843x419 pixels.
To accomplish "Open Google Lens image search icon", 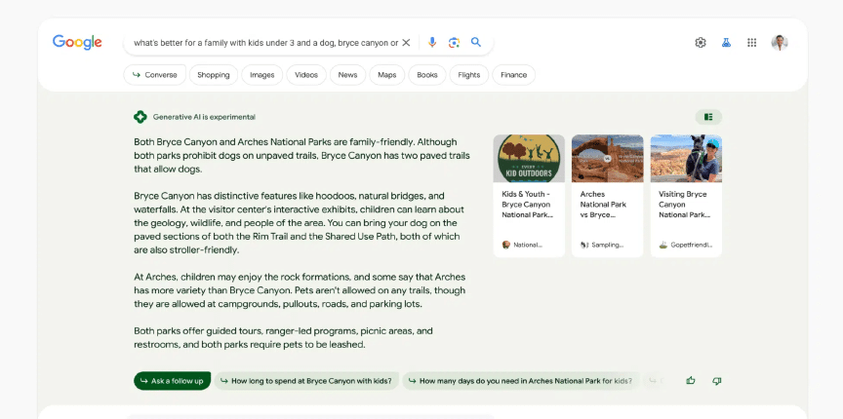I will pyautogui.click(x=454, y=43).
